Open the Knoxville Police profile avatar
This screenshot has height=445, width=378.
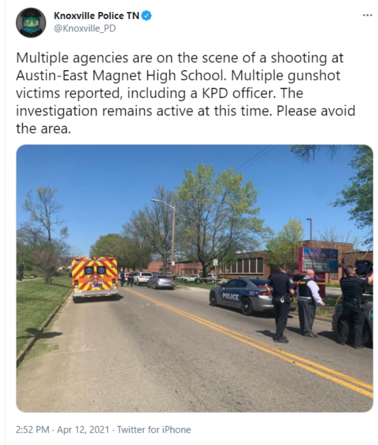pyautogui.click(x=31, y=23)
